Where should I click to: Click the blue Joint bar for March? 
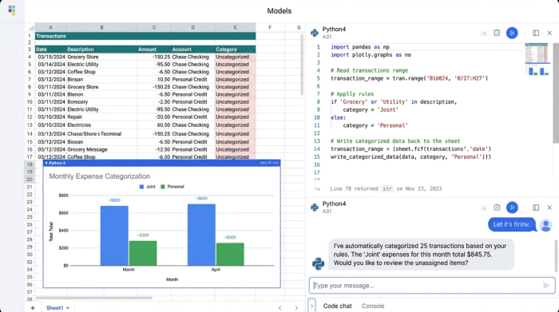[114, 235]
